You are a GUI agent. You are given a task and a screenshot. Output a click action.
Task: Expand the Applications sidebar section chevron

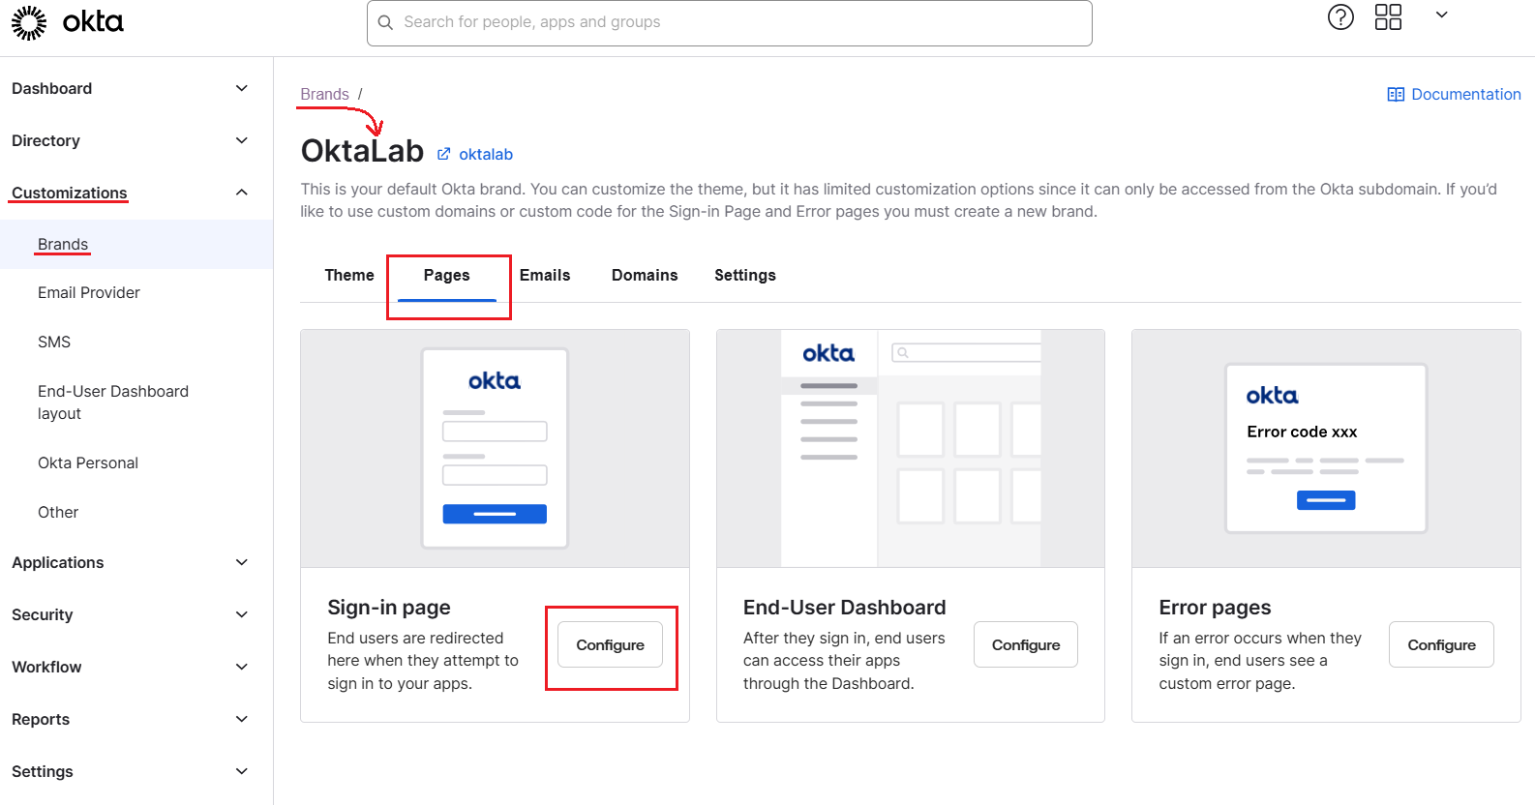coord(242,562)
